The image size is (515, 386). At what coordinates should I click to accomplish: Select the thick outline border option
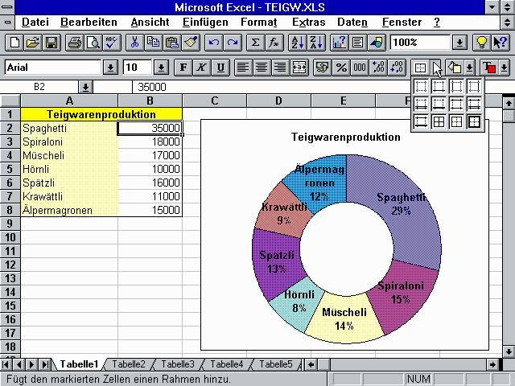coord(474,121)
